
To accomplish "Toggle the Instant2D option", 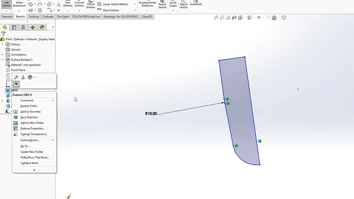I will (196, 5).
